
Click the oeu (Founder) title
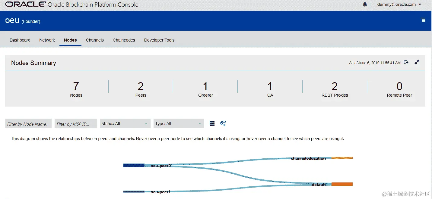point(23,20)
